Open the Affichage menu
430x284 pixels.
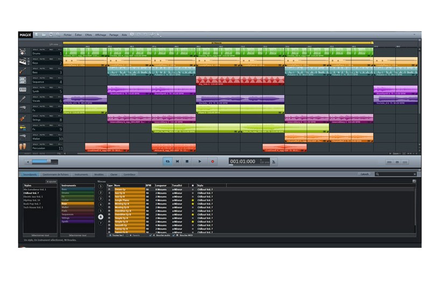point(101,35)
